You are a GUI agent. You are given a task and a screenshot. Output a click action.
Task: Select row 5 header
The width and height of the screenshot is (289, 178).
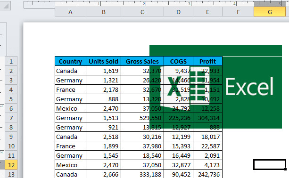pos(11,99)
